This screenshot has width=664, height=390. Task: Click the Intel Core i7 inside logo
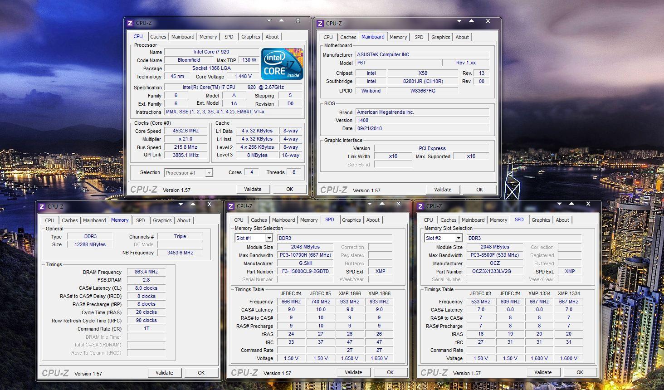[282, 64]
